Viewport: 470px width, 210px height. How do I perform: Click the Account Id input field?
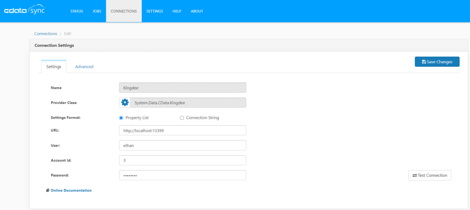click(x=183, y=160)
